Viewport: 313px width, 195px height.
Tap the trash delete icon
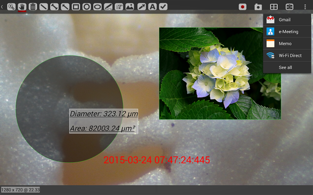(33, 7)
